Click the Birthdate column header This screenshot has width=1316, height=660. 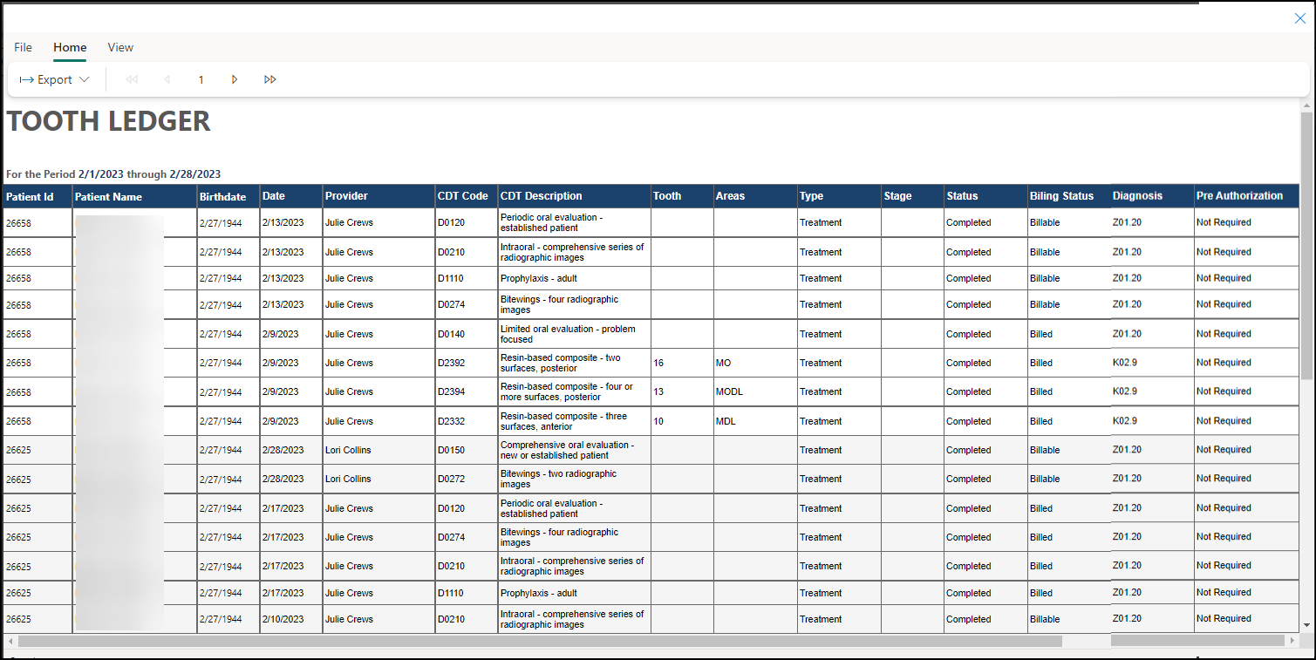(x=228, y=196)
